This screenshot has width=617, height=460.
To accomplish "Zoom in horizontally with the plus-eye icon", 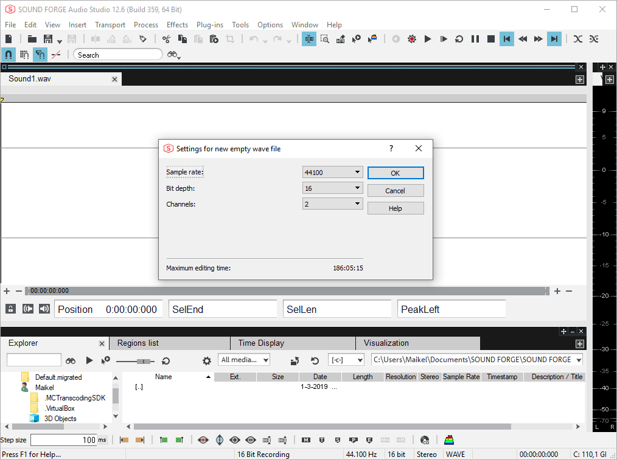I will [x=235, y=440].
